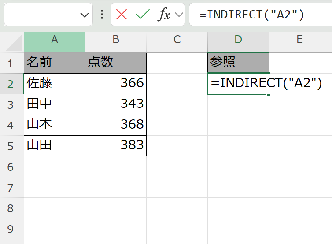Click the three-dot formula bar resize handle
This screenshot has height=244, width=332.
pyautogui.click(x=102, y=15)
